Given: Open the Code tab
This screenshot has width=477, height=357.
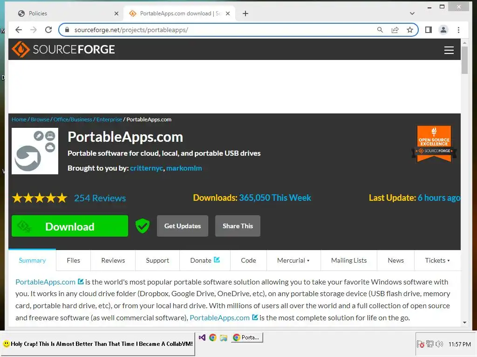Looking at the screenshot, I should [x=249, y=260].
